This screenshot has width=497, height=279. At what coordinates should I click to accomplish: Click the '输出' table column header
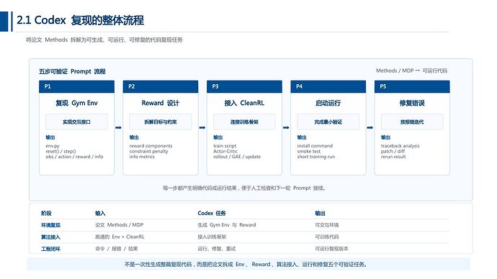pyautogui.click(x=320, y=213)
